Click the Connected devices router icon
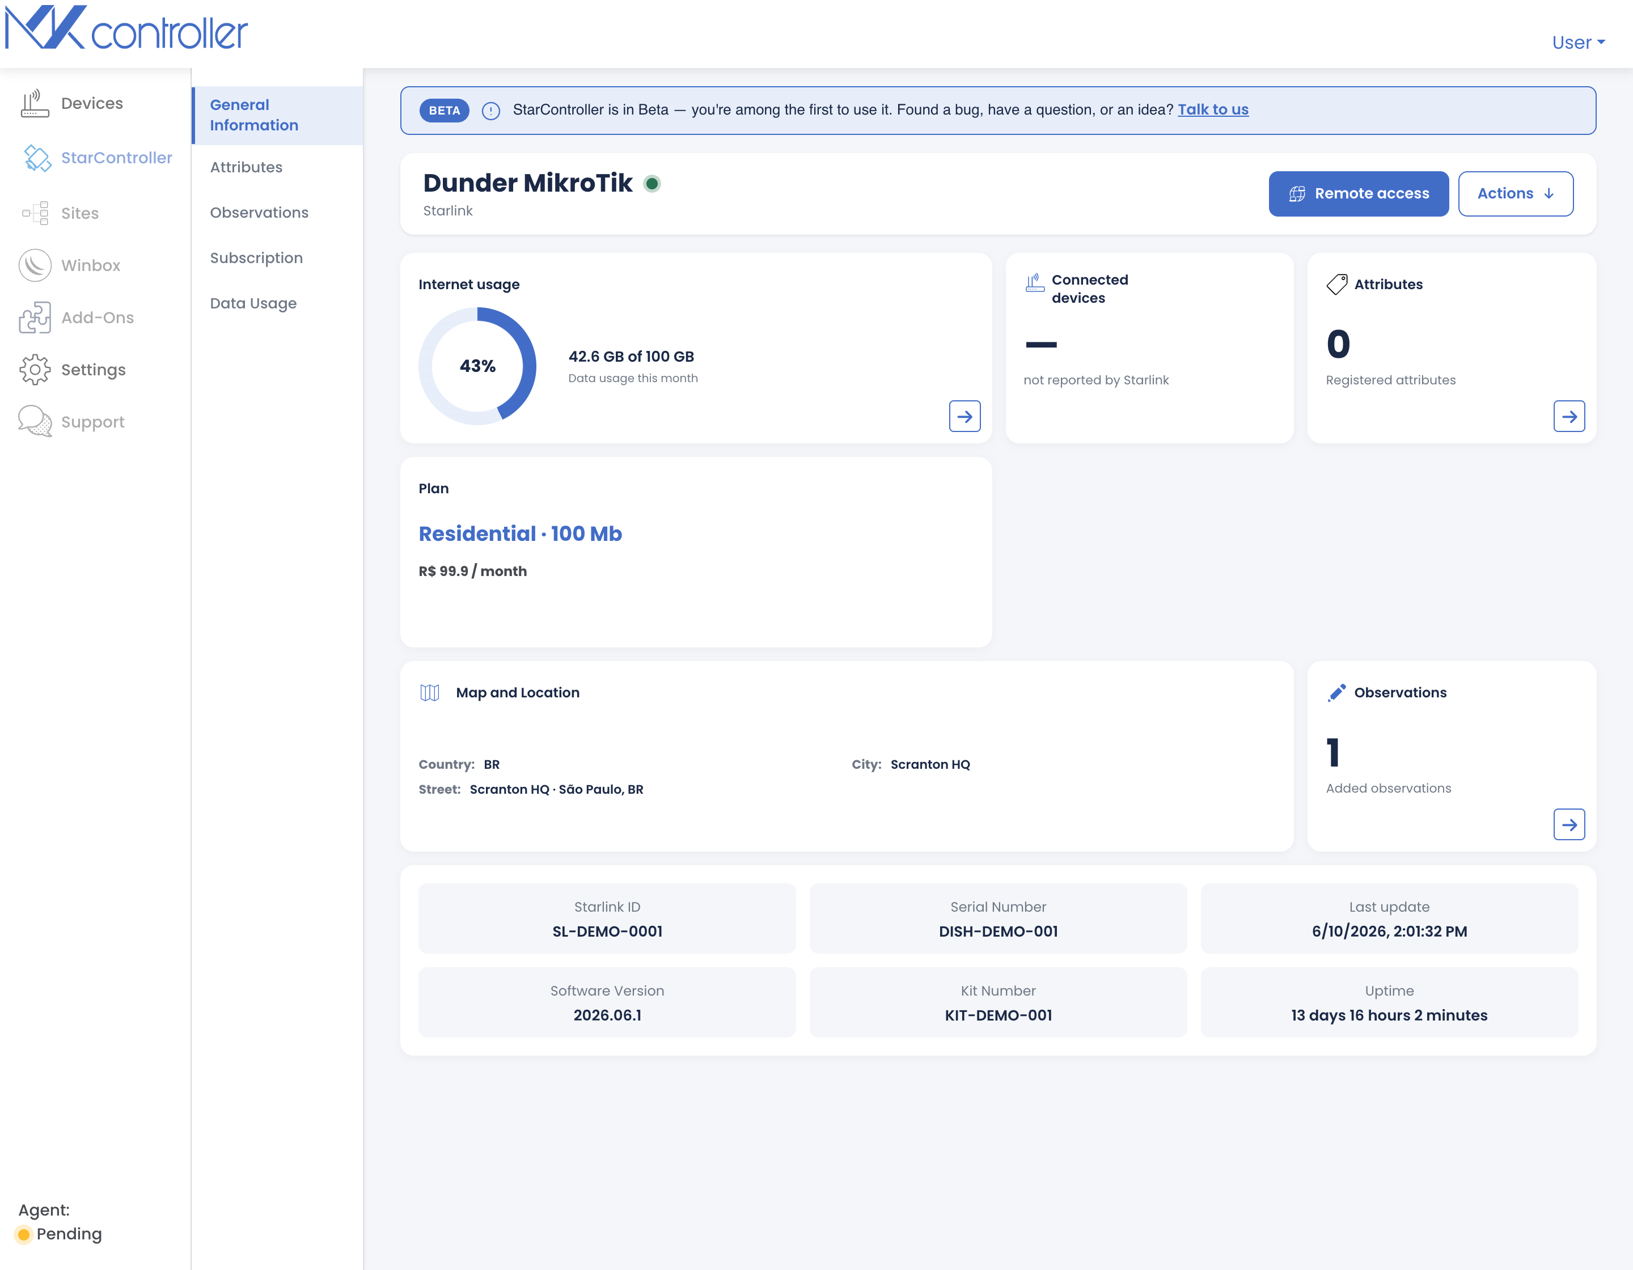 1035,282
